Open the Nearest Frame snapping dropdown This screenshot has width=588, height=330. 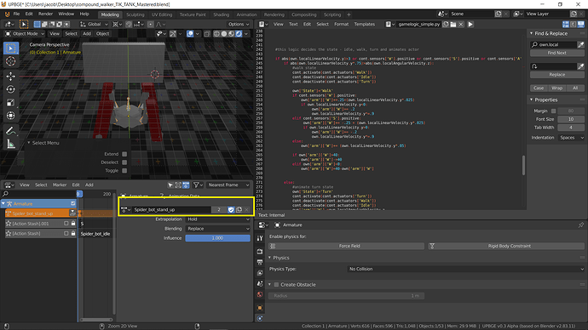228,185
